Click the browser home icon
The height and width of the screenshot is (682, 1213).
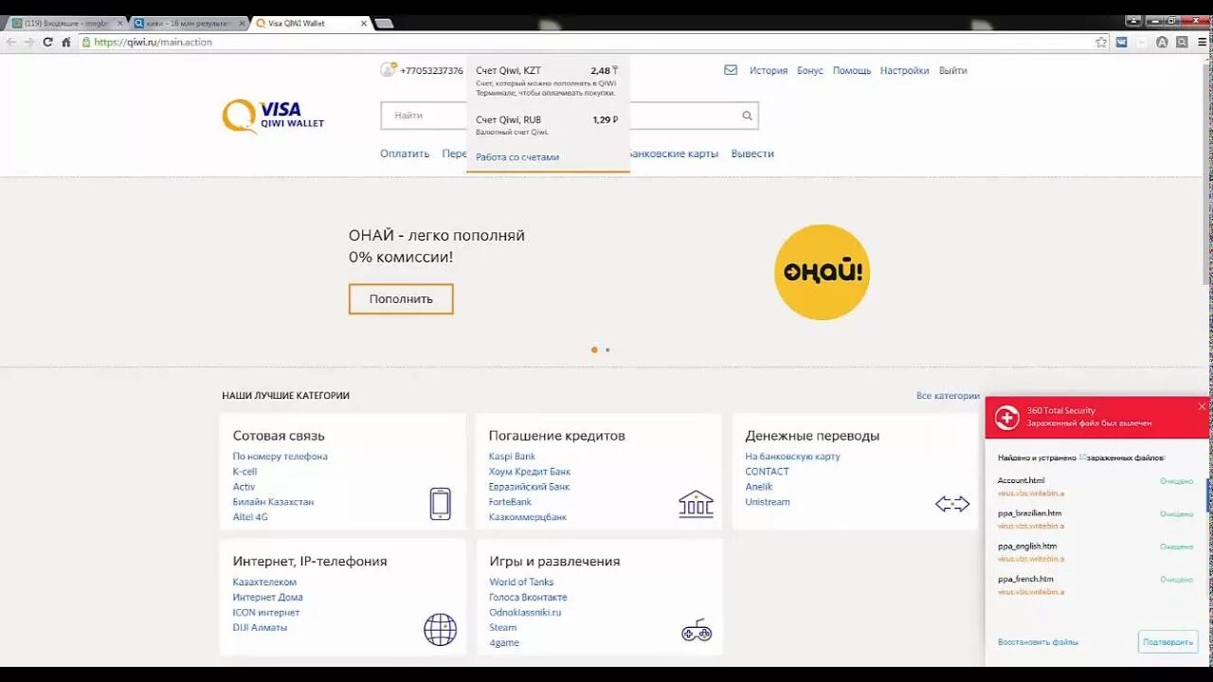pos(66,42)
